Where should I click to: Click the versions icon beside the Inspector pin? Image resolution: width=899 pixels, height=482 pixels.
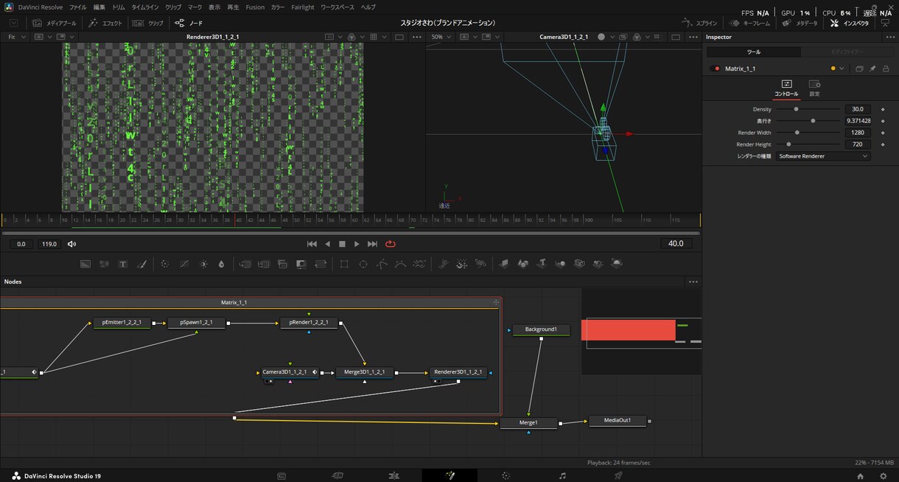click(x=859, y=69)
